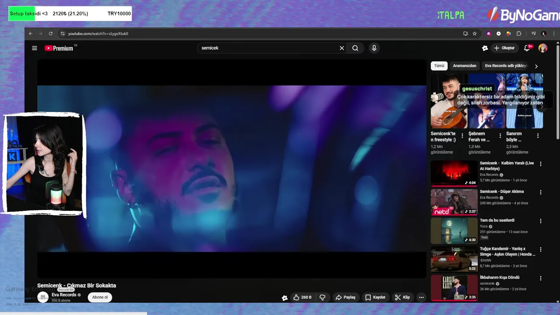Show next shorts with arrow
The height and width of the screenshot is (315, 560).
(x=542, y=106)
